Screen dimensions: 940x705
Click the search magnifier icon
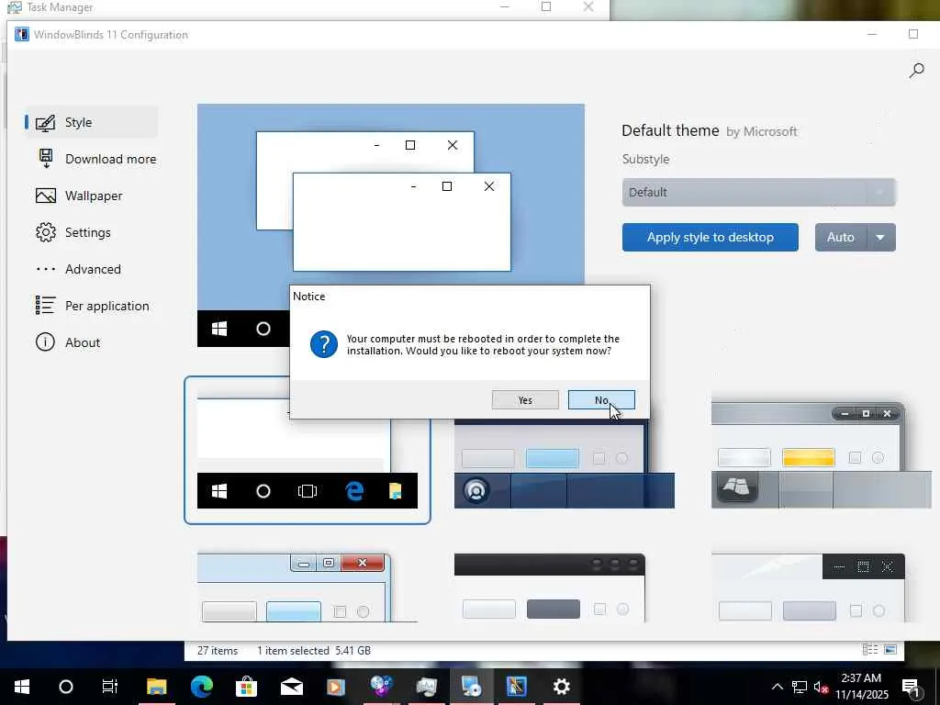pos(916,71)
